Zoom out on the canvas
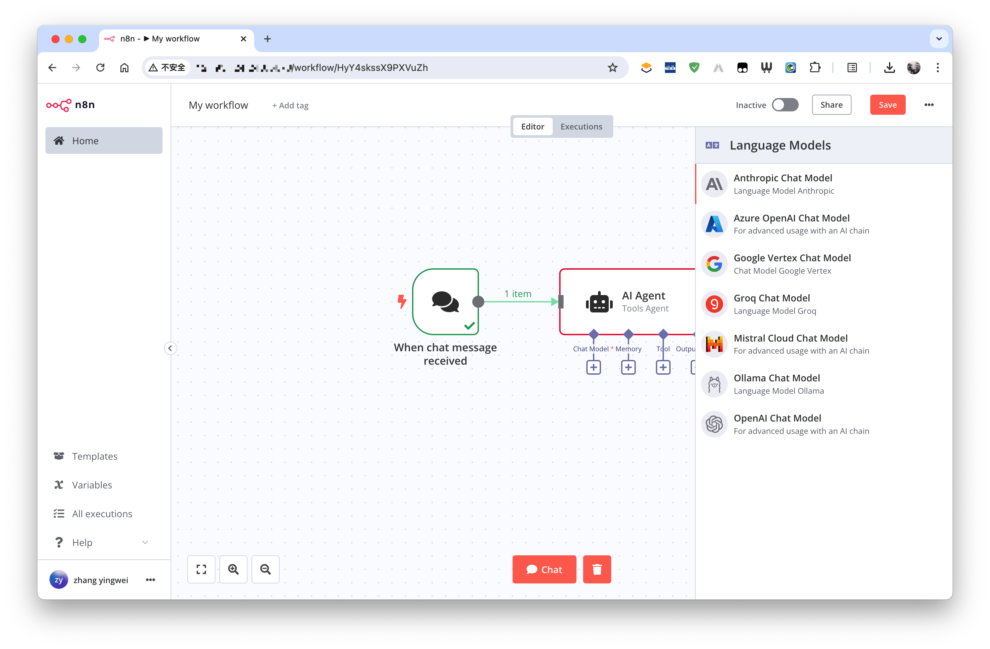This screenshot has height=649, width=990. (265, 569)
